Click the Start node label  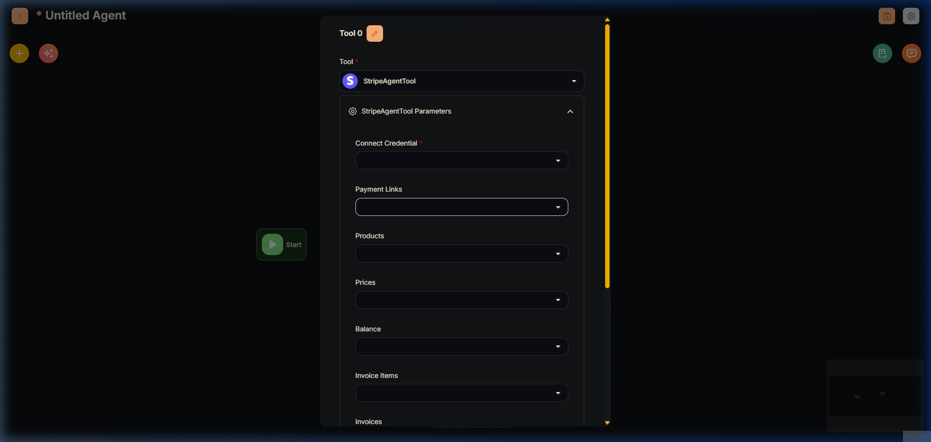[293, 245]
